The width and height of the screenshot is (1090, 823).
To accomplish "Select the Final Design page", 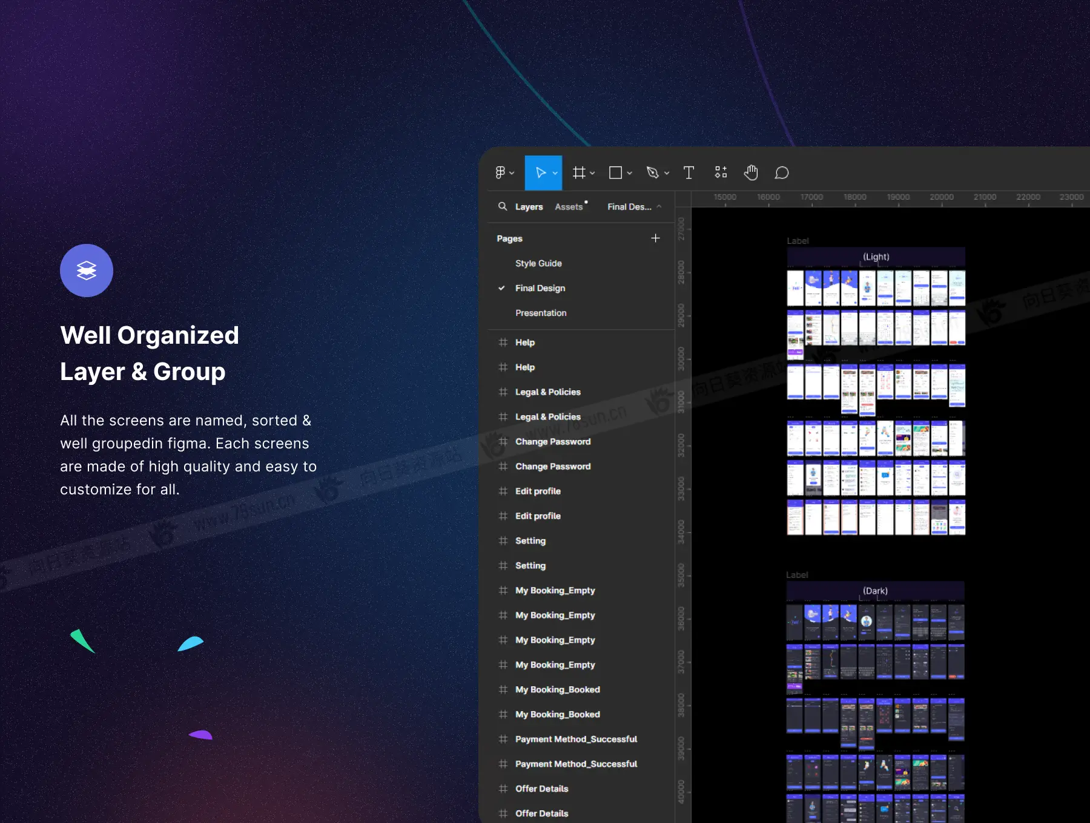I will tap(540, 288).
